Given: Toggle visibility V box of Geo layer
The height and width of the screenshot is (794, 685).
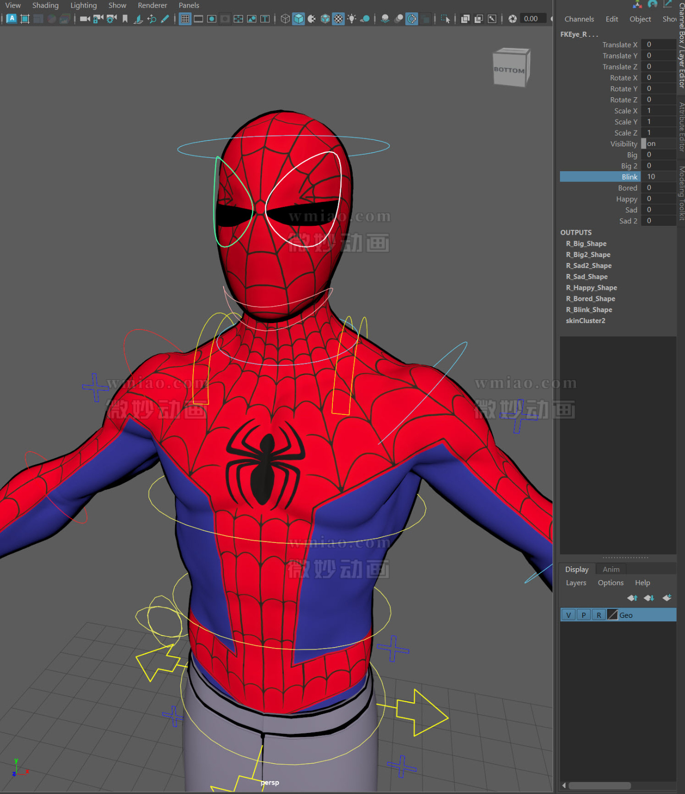Looking at the screenshot, I should pos(568,615).
